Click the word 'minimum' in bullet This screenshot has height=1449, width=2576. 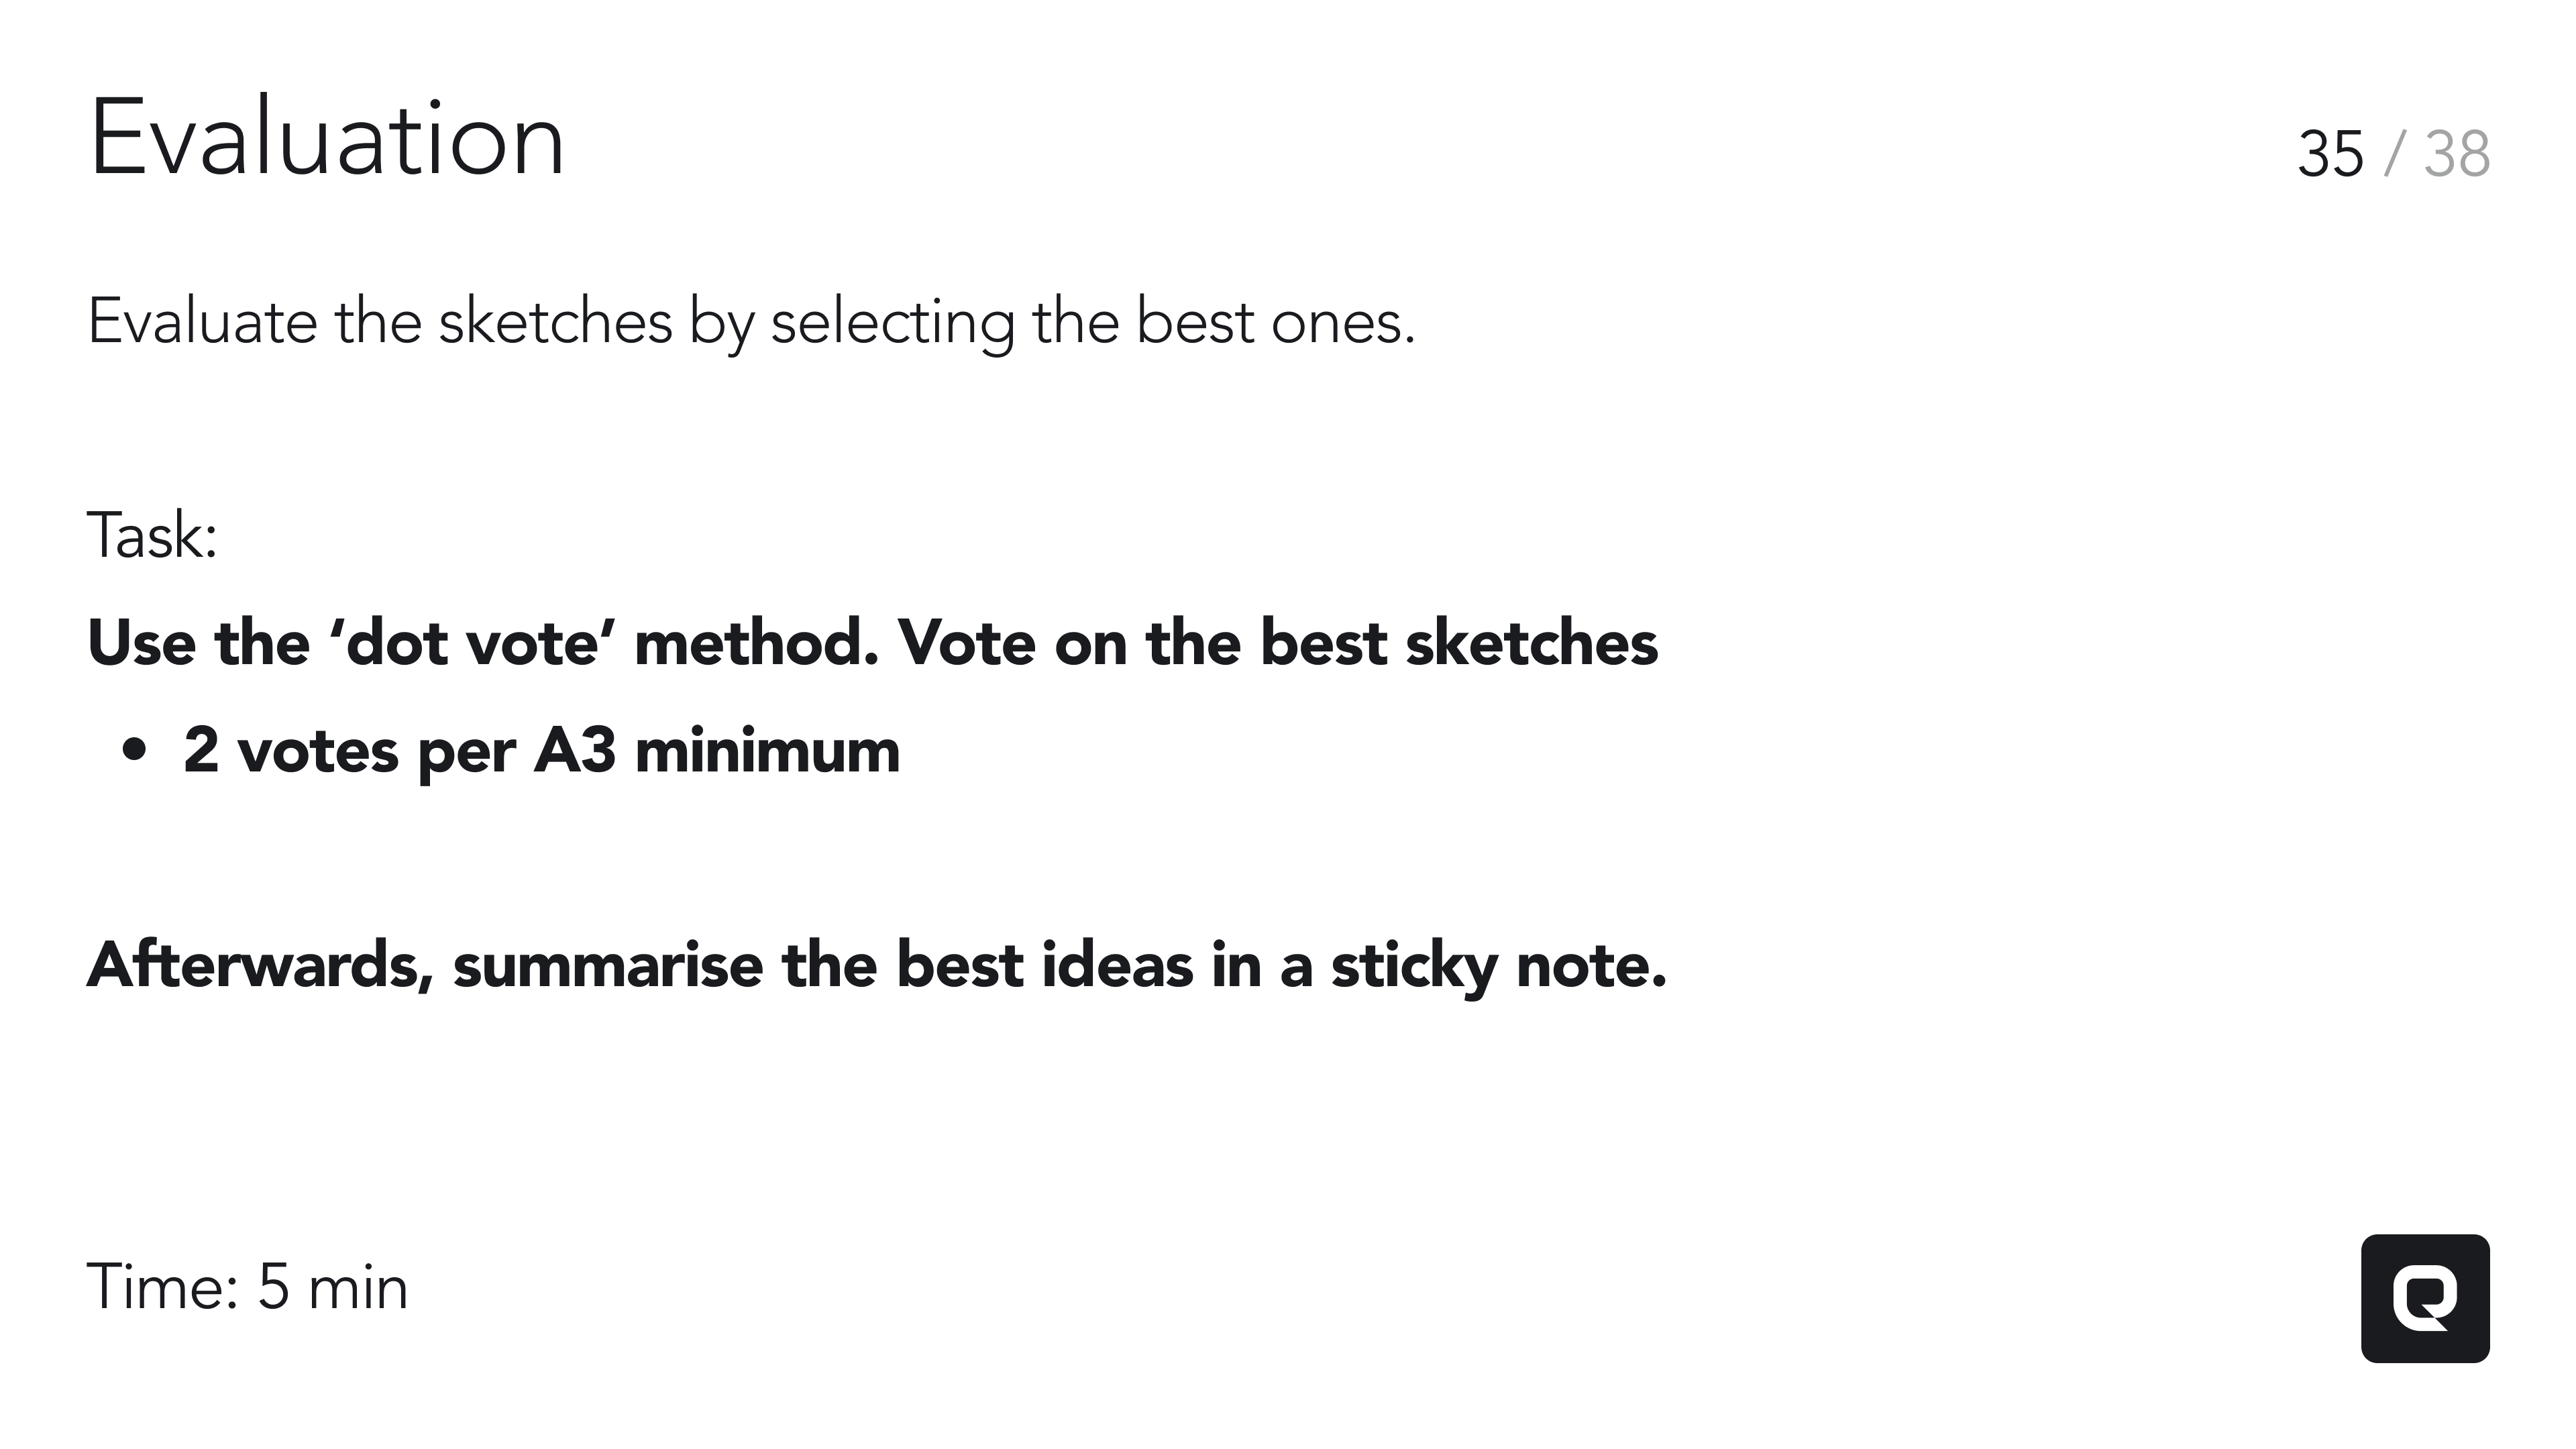tap(767, 751)
